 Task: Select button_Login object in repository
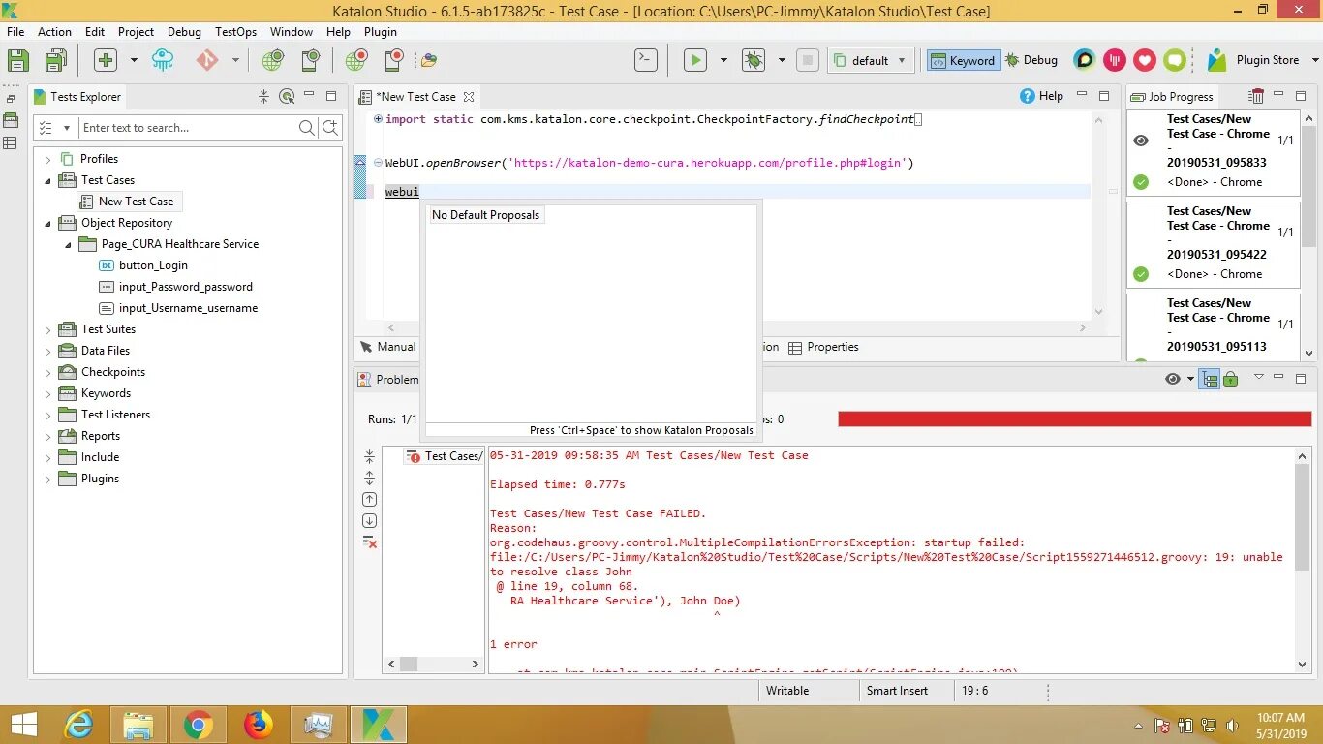(143, 265)
